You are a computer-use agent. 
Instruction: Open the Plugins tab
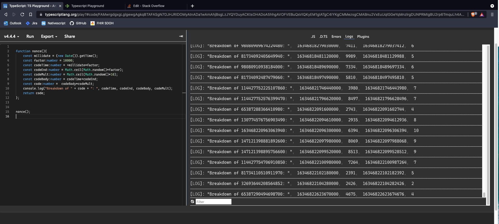[363, 36]
